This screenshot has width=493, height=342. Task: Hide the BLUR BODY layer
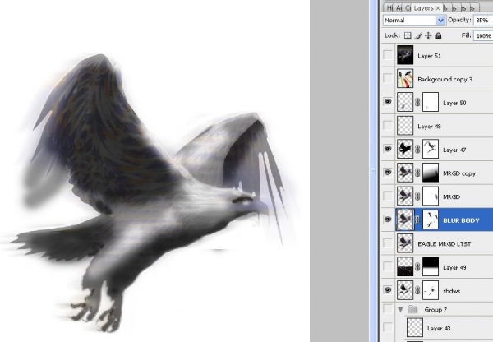[x=388, y=220]
